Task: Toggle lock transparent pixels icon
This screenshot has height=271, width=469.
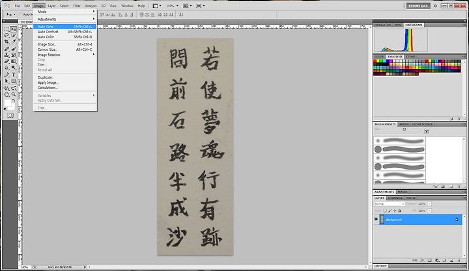Action: [x=385, y=211]
